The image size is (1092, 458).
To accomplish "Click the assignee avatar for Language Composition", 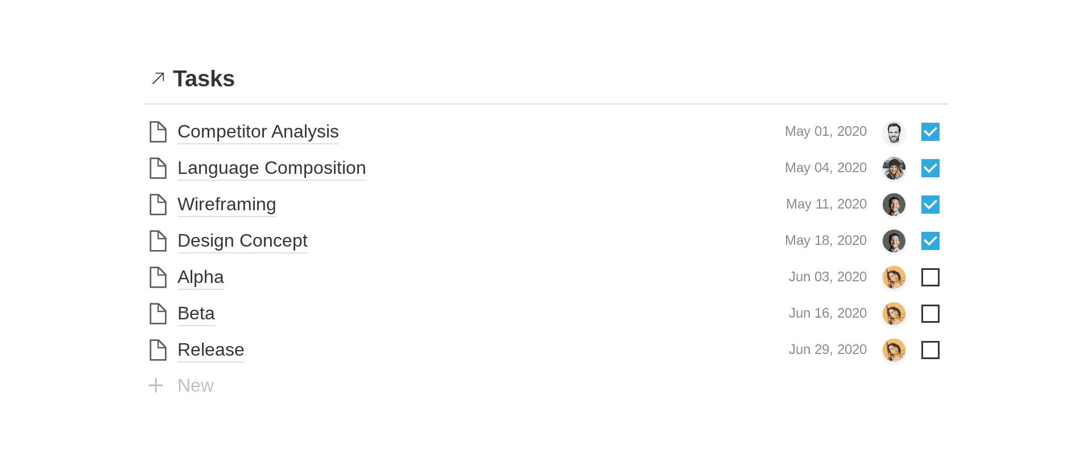I will [894, 168].
